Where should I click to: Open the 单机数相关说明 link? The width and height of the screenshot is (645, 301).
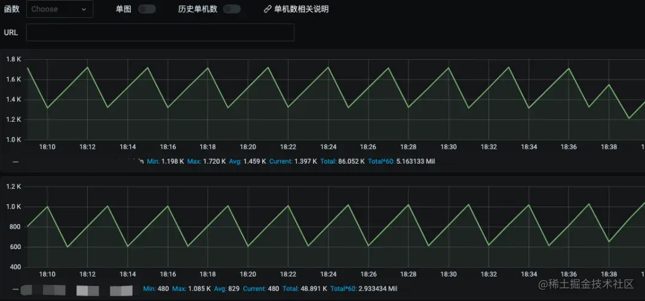click(302, 9)
